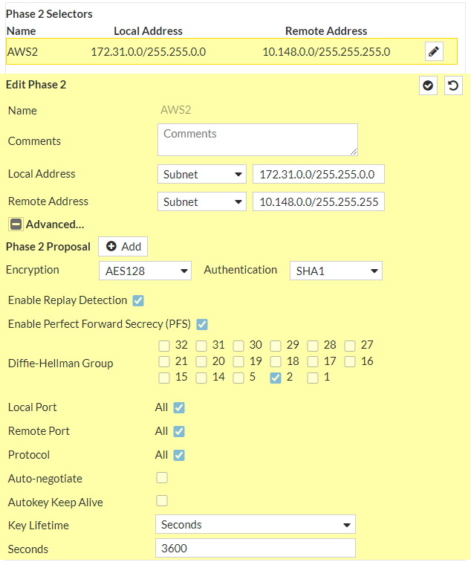Screen dimensions: 471x562
Task: Open the Local Address Subnet dropdown
Action: click(x=201, y=174)
